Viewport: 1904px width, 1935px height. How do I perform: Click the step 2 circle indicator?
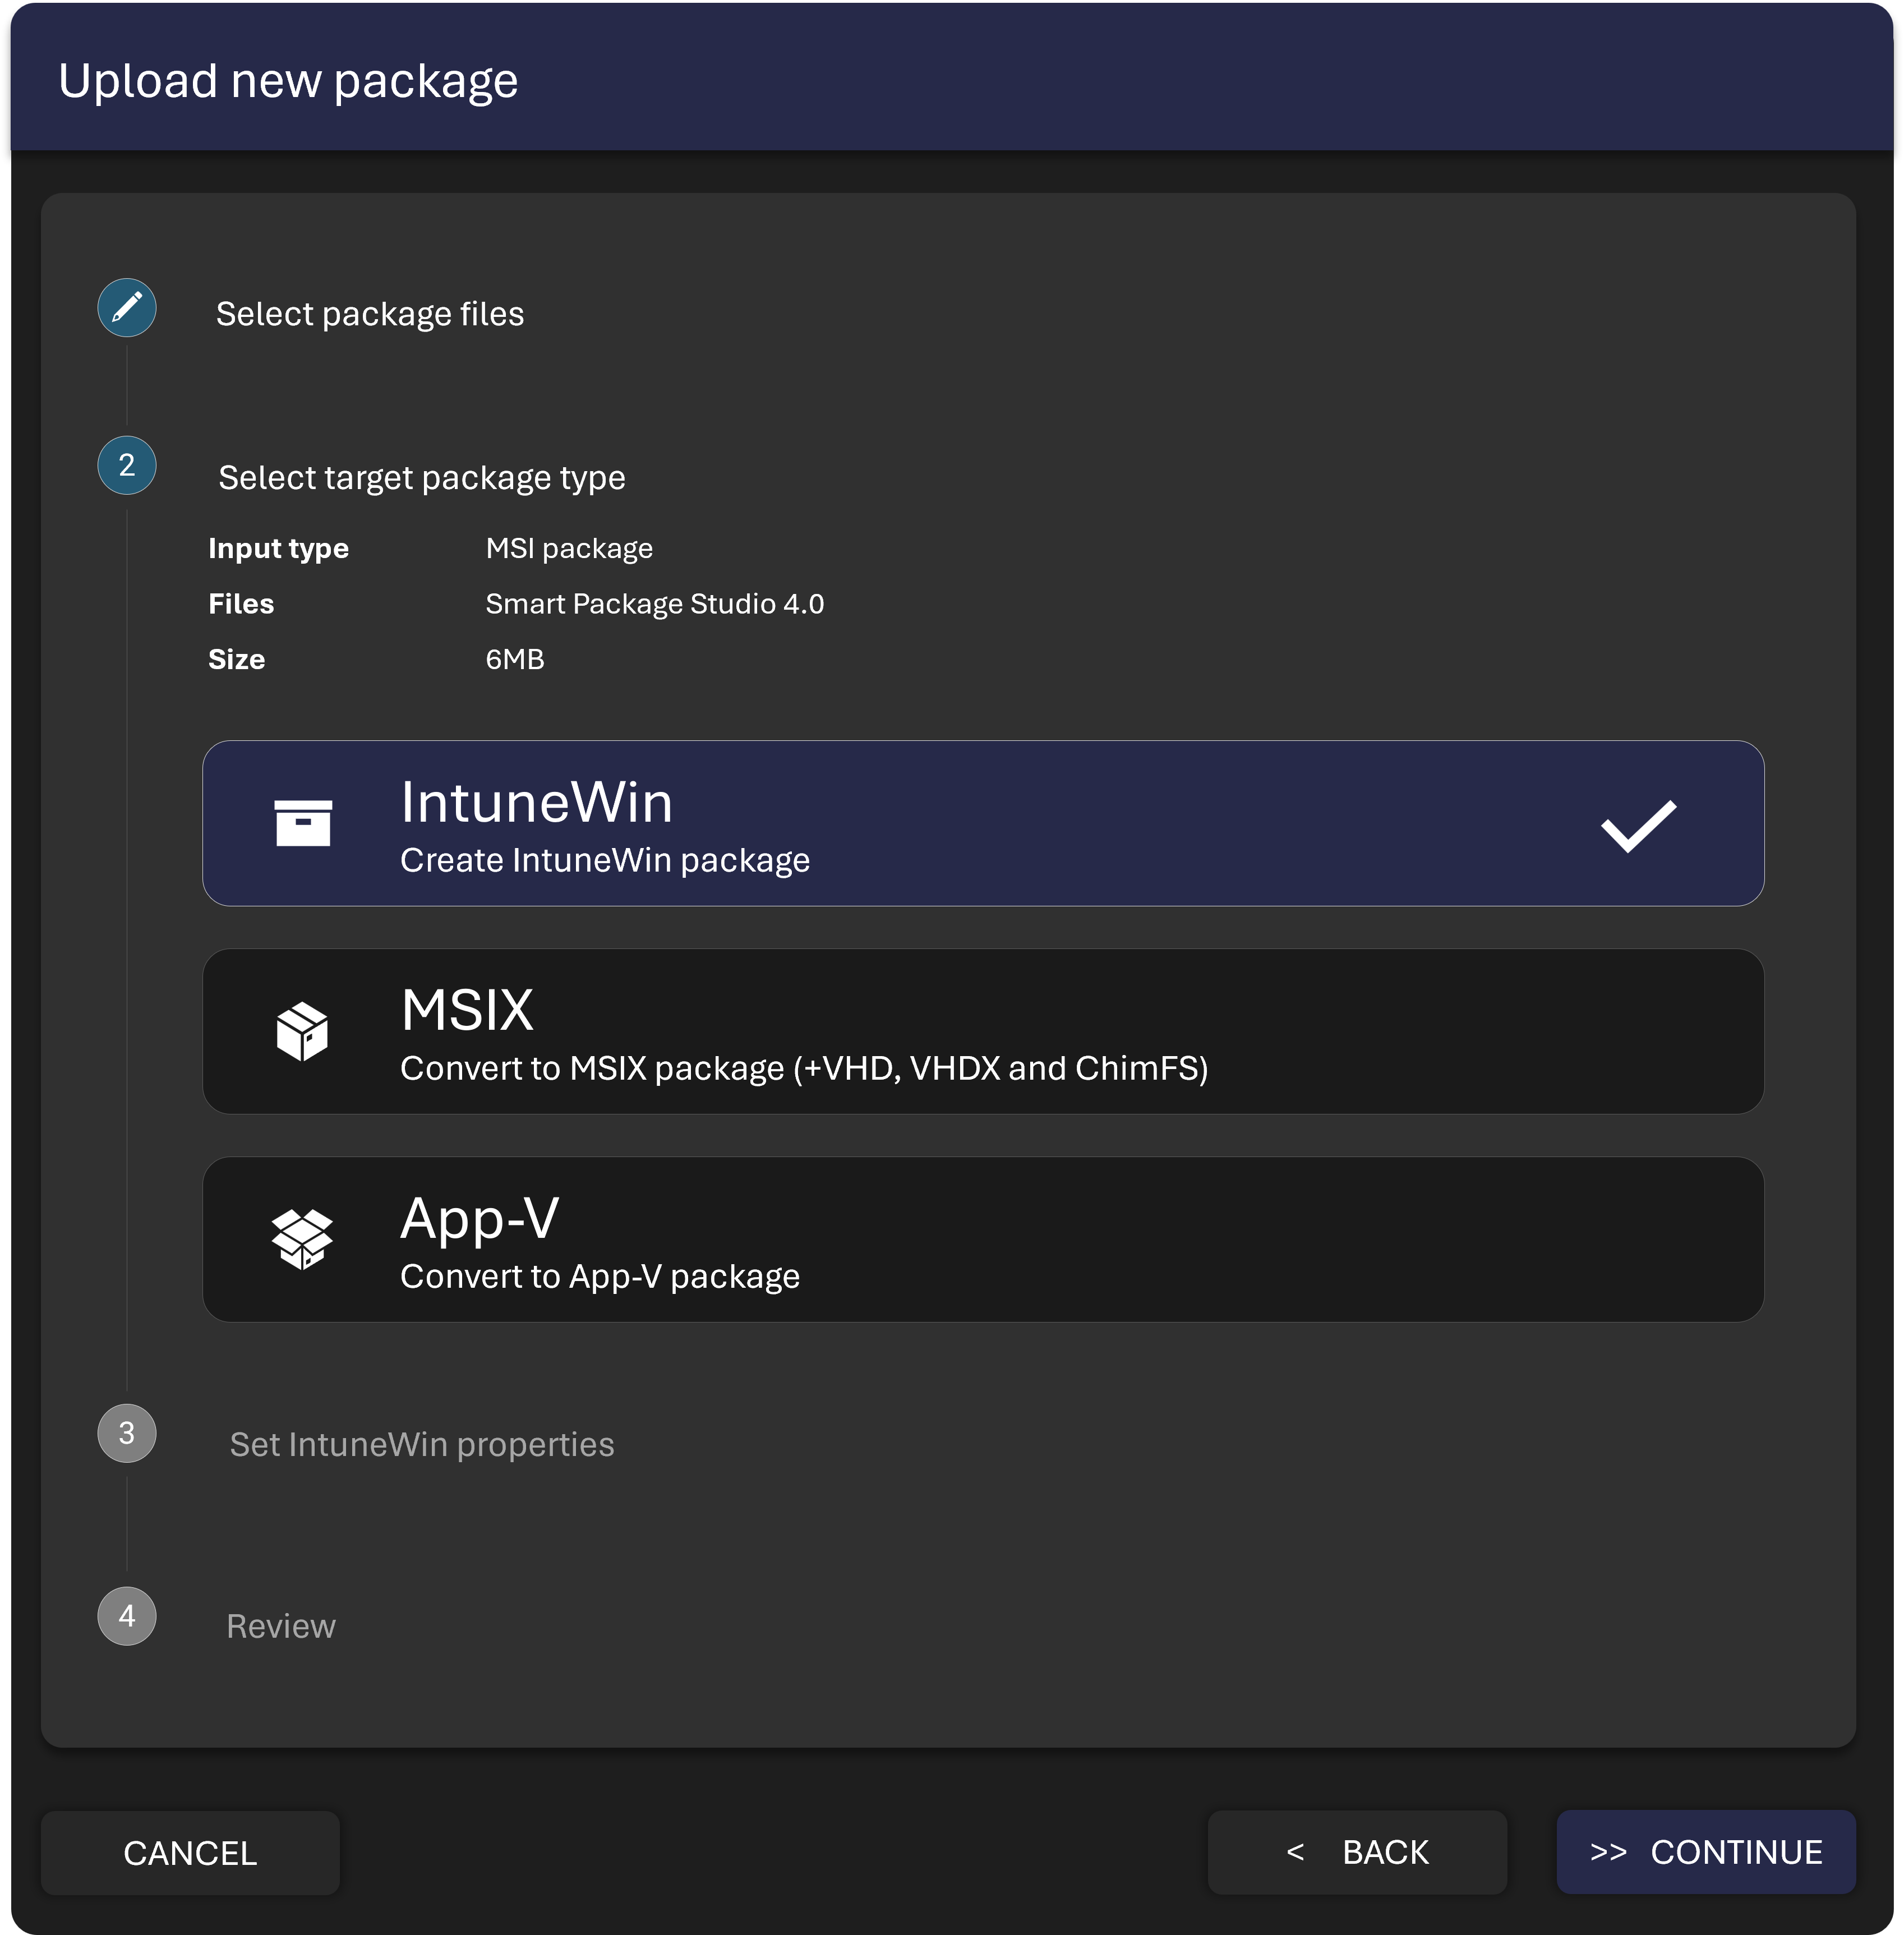coord(127,465)
